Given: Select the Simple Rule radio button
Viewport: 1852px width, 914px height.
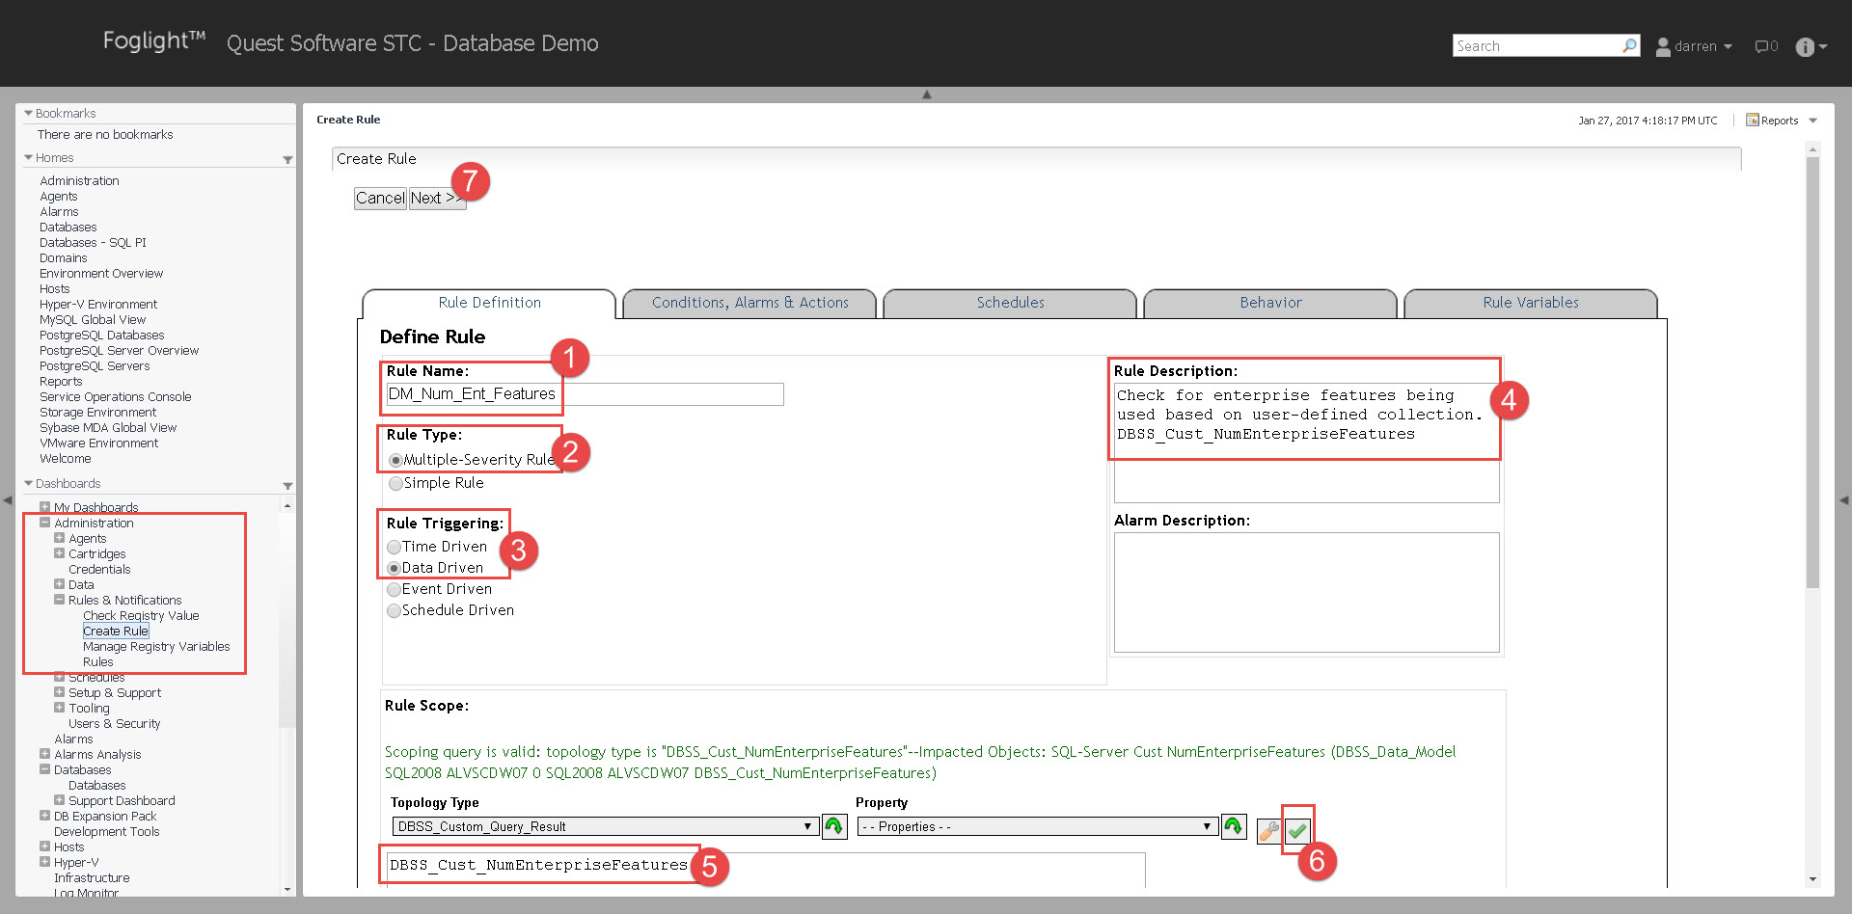Looking at the screenshot, I should [x=395, y=483].
